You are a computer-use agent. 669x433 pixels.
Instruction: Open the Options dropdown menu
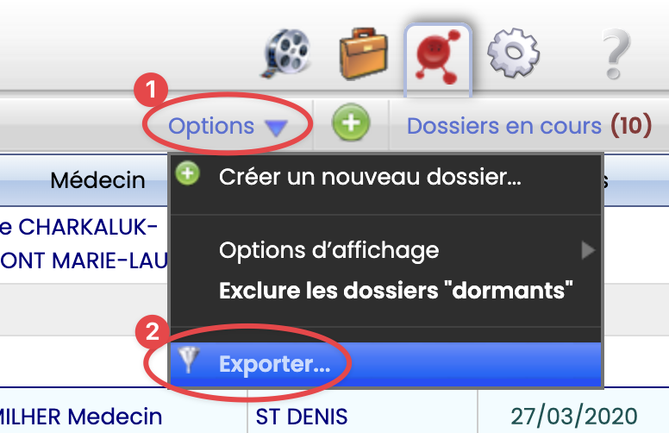228,126
